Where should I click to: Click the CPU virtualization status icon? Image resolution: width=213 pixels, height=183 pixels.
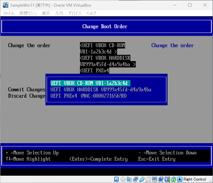tap(167, 179)
